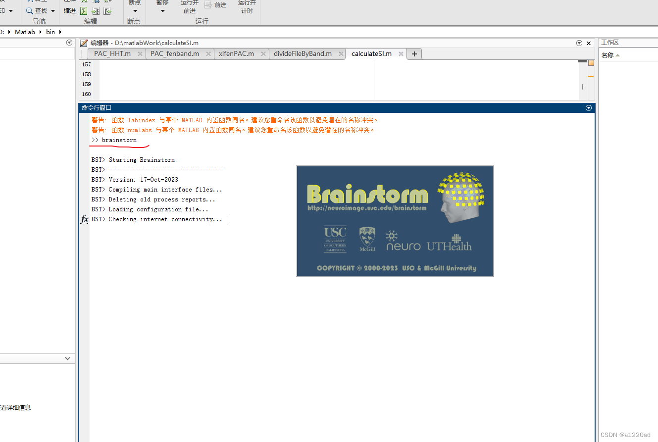The width and height of the screenshot is (658, 442).
Task: Collapse the details panel chevron
Action: pyautogui.click(x=68, y=358)
